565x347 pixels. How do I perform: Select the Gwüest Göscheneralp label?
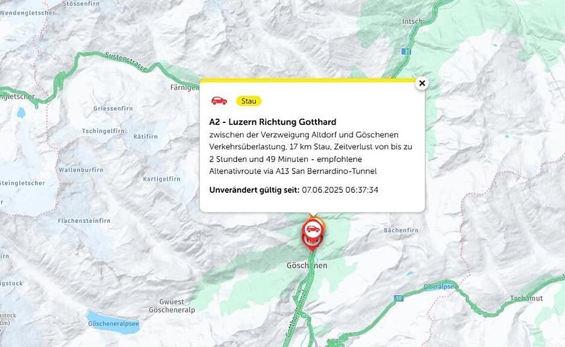pos(172,306)
